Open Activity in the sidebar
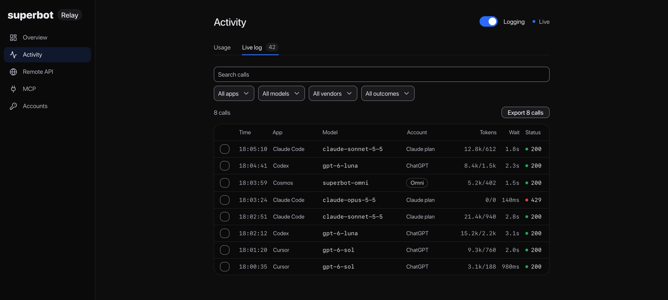 (48, 55)
